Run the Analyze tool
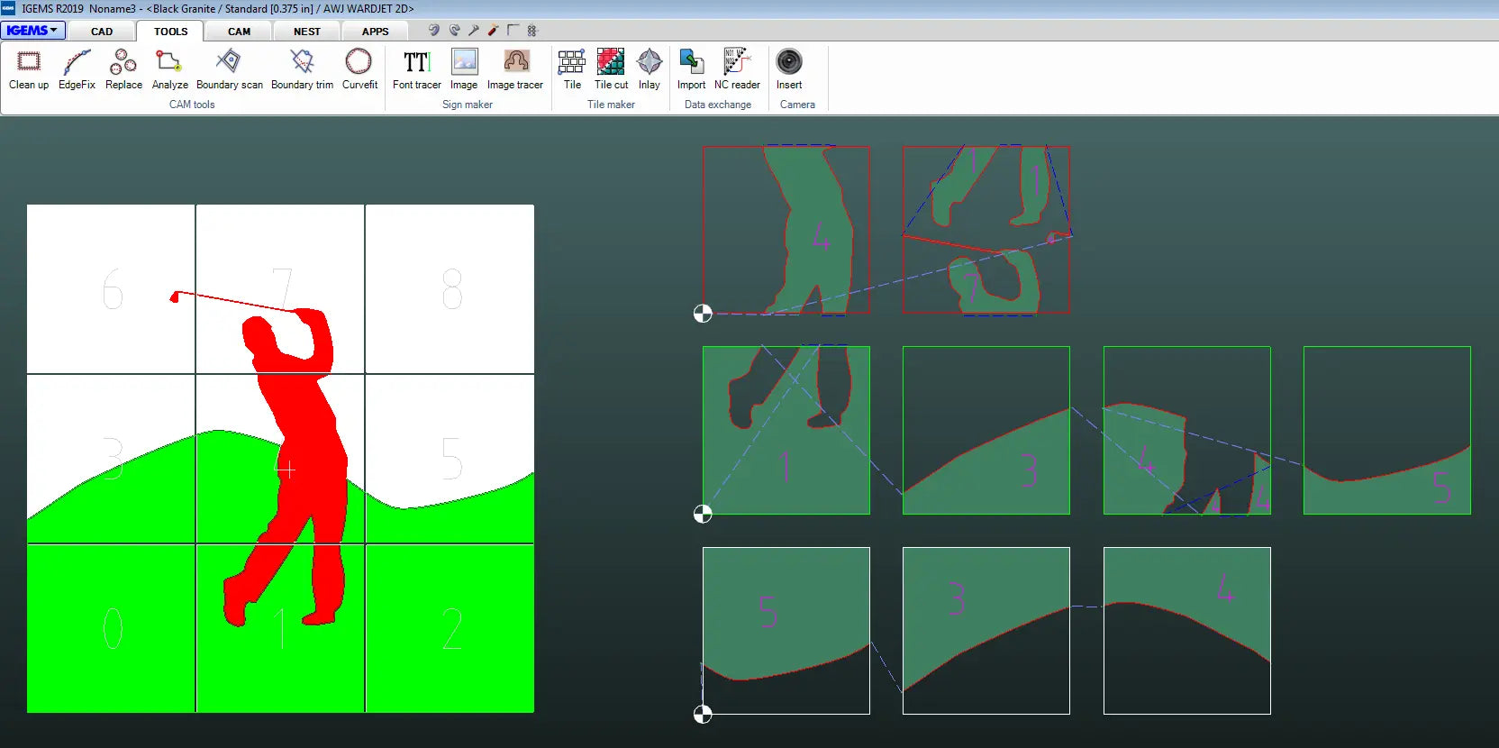 pyautogui.click(x=169, y=69)
